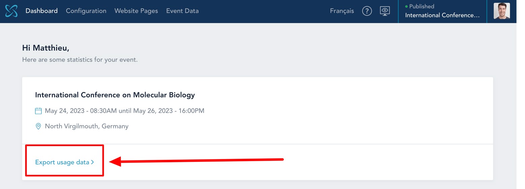Click the International Conference on Molecular Biology title
The width and height of the screenshot is (525, 189).
pos(115,95)
